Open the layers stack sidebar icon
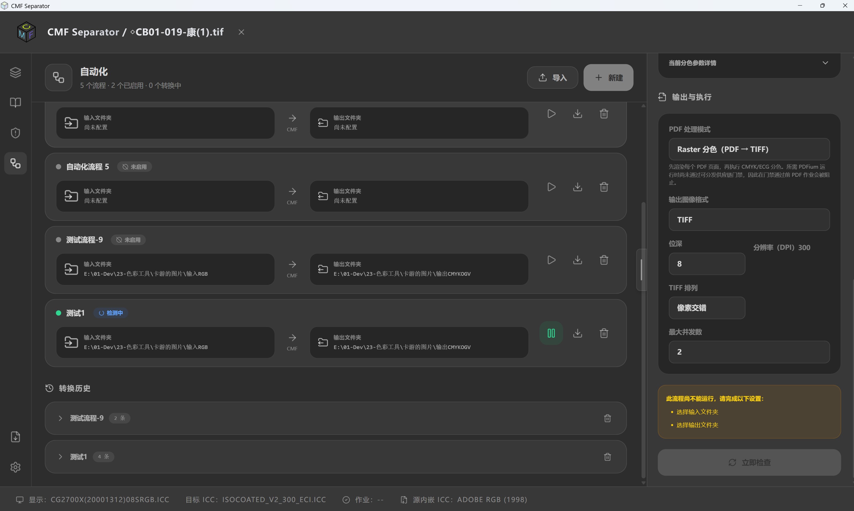The image size is (854, 511). (16, 72)
